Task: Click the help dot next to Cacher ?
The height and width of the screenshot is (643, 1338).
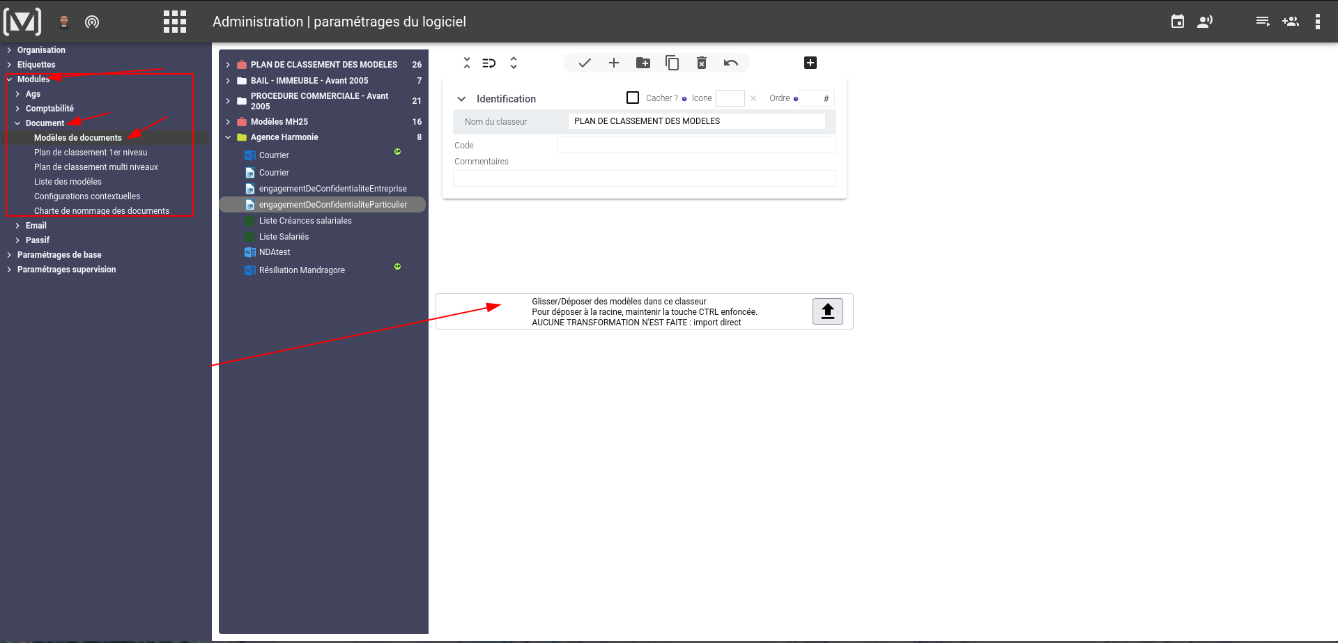Action: pyautogui.click(x=684, y=99)
